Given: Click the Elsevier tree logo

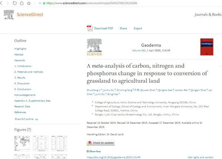Looking at the screenshot, I should (x=94, y=47).
